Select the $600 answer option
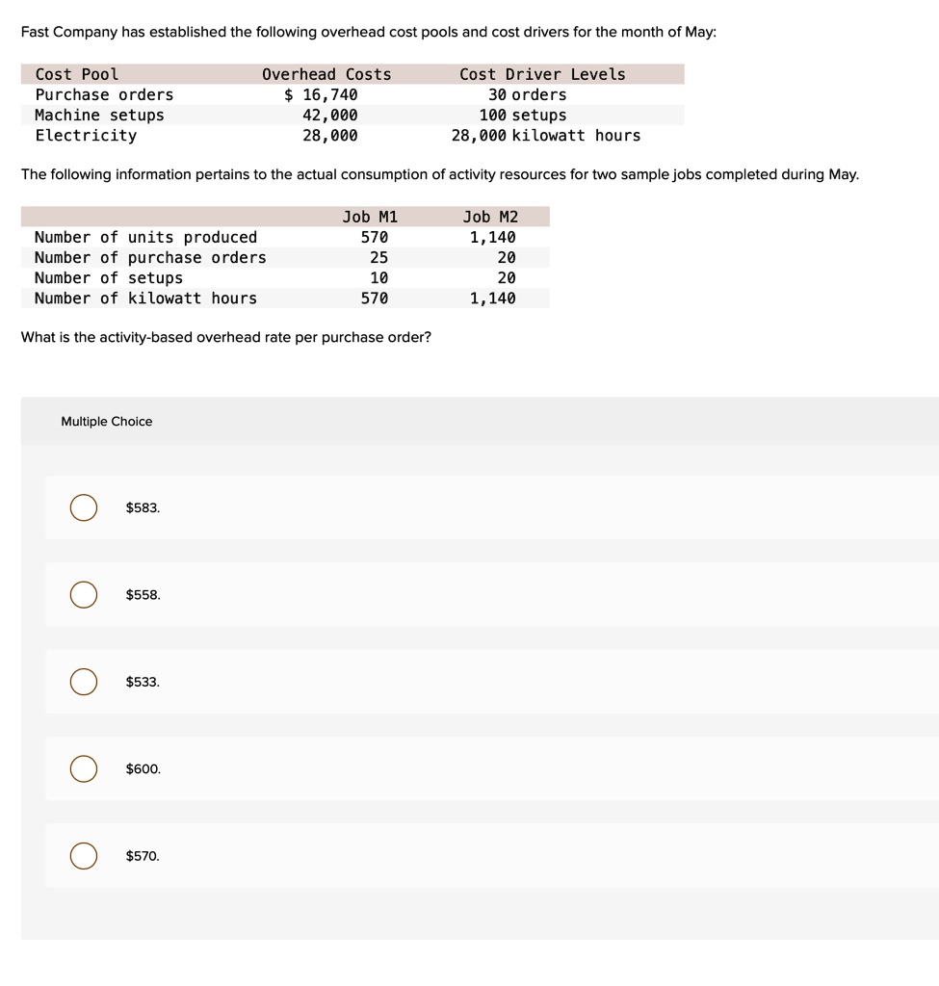The height and width of the screenshot is (986, 939). click(83, 768)
